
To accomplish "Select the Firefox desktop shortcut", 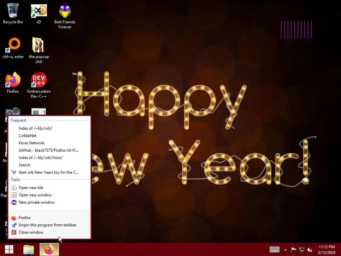I will [x=13, y=83].
